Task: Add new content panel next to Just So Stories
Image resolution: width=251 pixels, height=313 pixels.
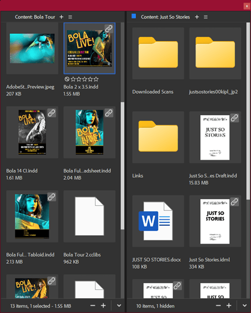Action: pos(197,17)
